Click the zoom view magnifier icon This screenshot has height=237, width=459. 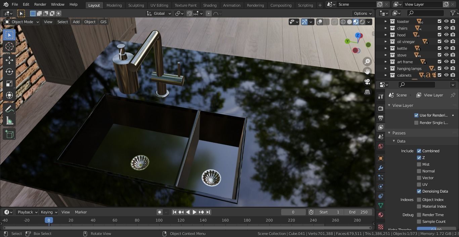pos(367,61)
